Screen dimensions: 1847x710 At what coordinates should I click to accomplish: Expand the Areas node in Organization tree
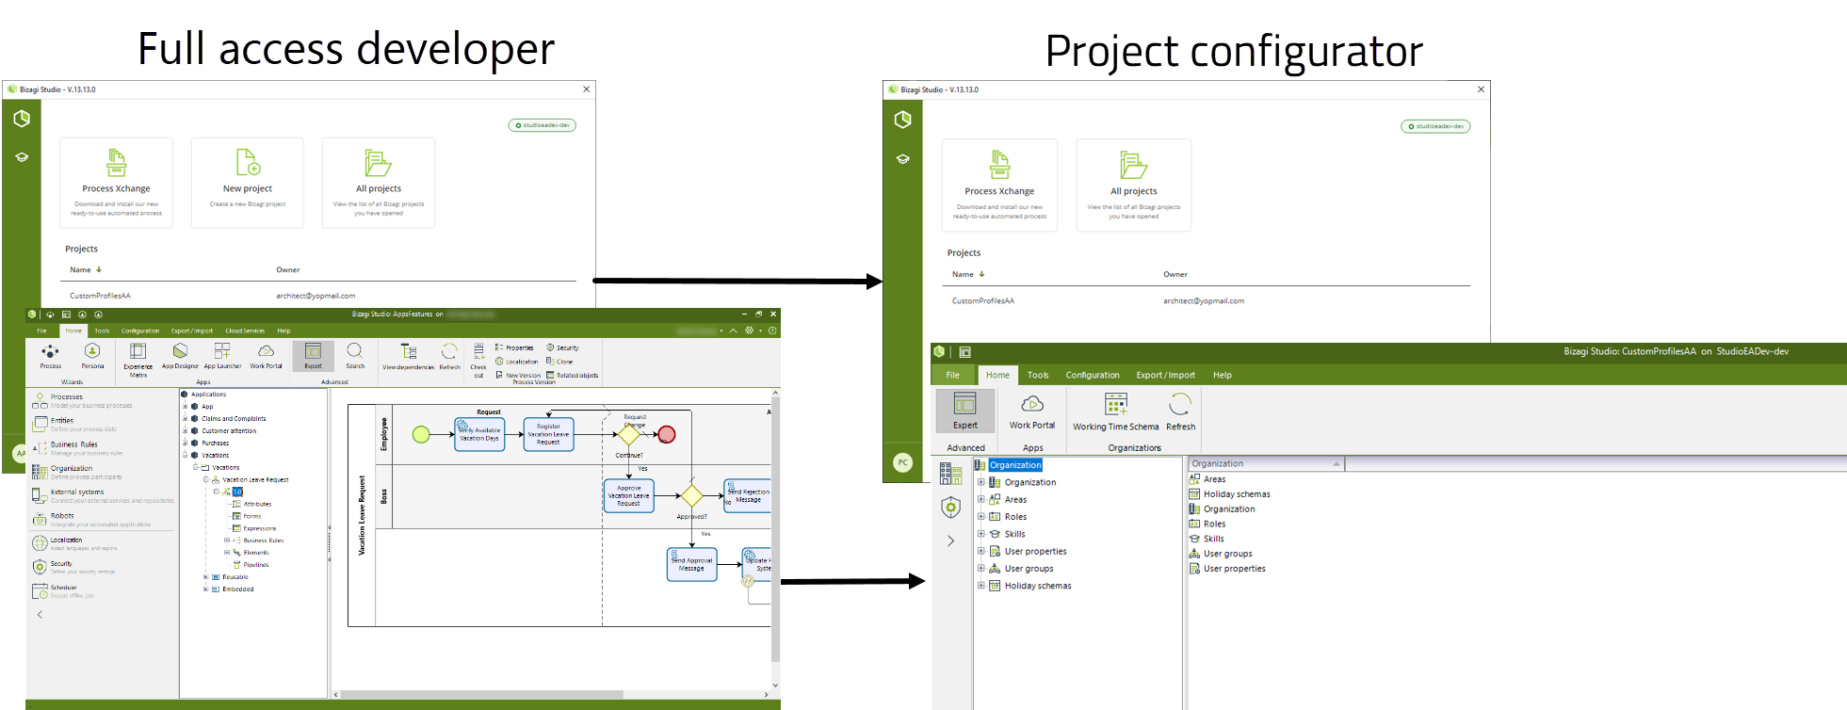coord(980,499)
